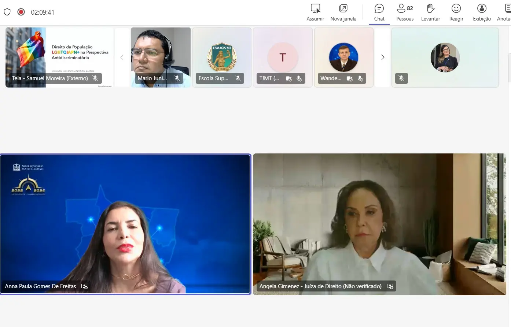Click Assumir to take control
The image size is (511, 327).
315,12
